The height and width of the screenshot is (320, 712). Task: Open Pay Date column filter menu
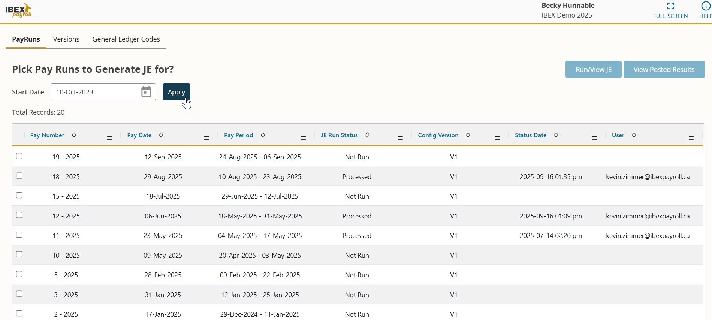tap(206, 138)
